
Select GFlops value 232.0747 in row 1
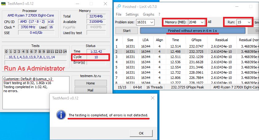[x=196, y=46]
